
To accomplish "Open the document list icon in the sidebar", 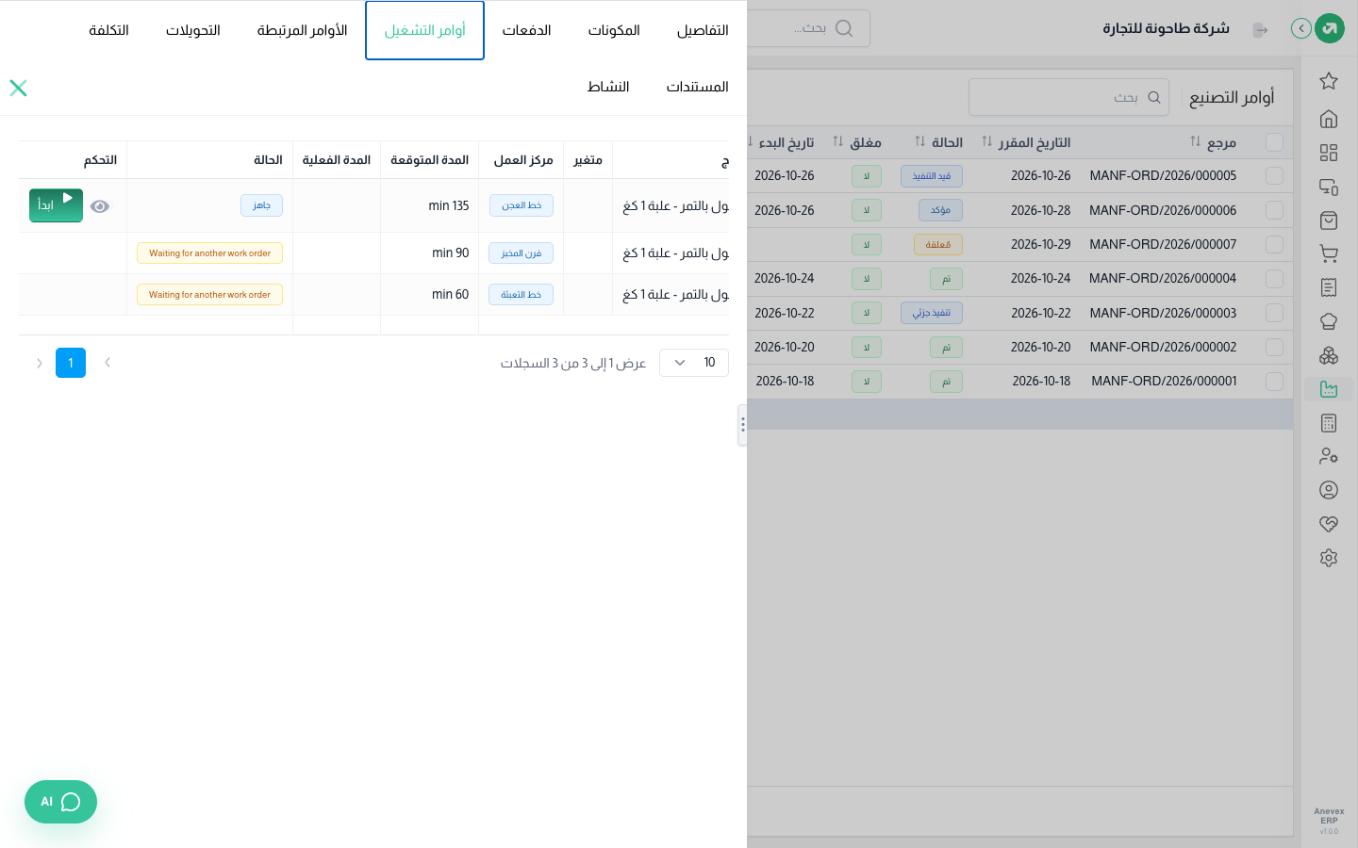I will [x=1329, y=287].
